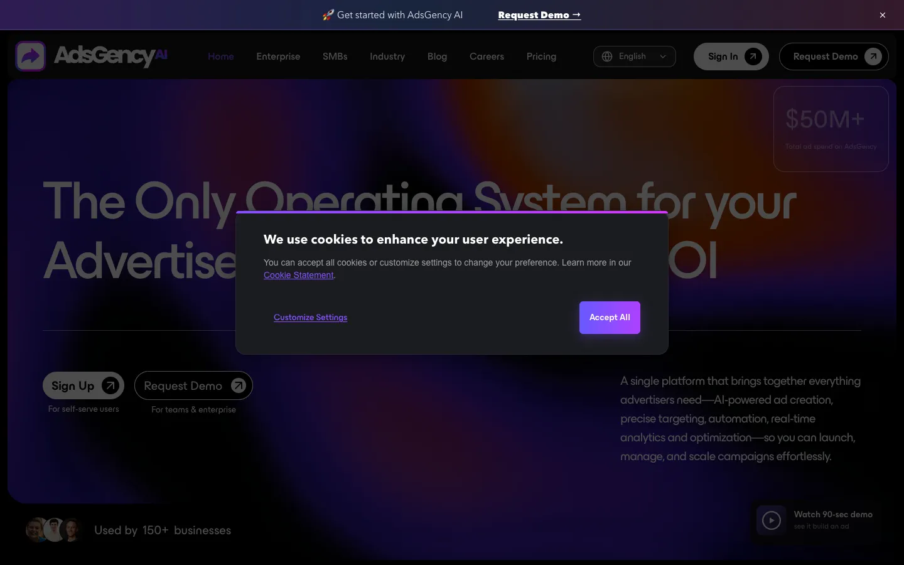Image resolution: width=904 pixels, height=565 pixels.
Task: Expand the English language dropdown
Action: 635,56
